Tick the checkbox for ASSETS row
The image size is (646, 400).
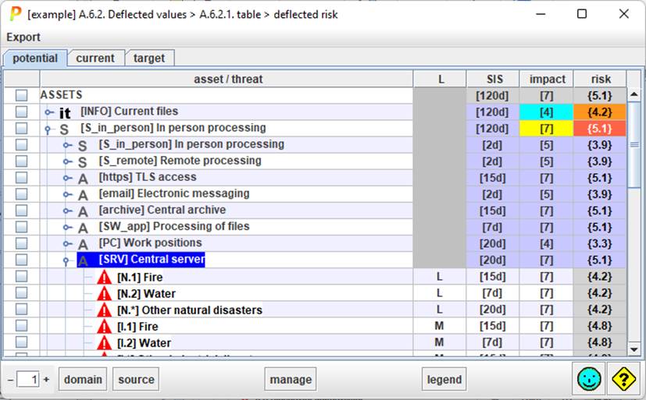[x=21, y=95]
